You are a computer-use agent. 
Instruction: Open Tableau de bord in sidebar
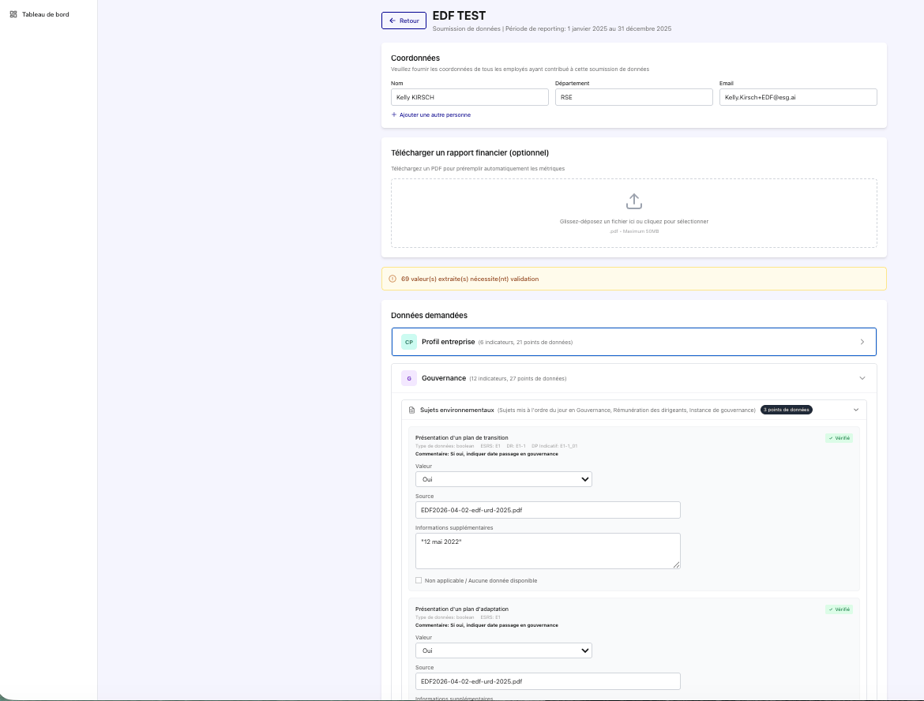point(39,14)
